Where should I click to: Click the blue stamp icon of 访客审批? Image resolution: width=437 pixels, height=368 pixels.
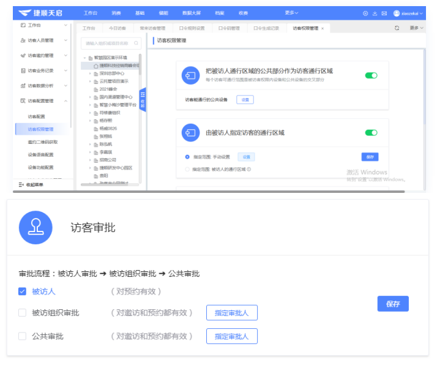pos(35,228)
